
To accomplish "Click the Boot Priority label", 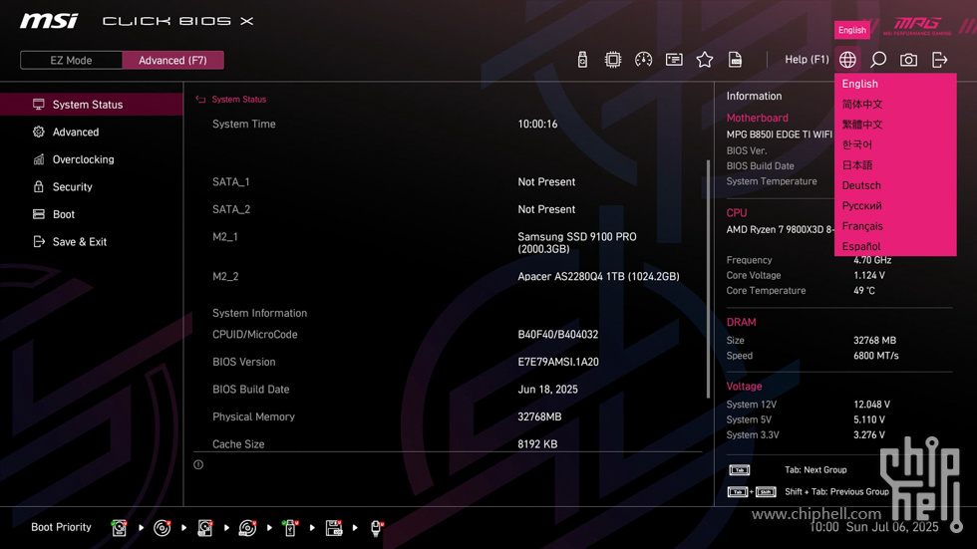I will [x=61, y=527].
